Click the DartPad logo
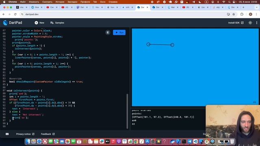The width and height of the screenshot is (260, 146). tap(5, 23)
